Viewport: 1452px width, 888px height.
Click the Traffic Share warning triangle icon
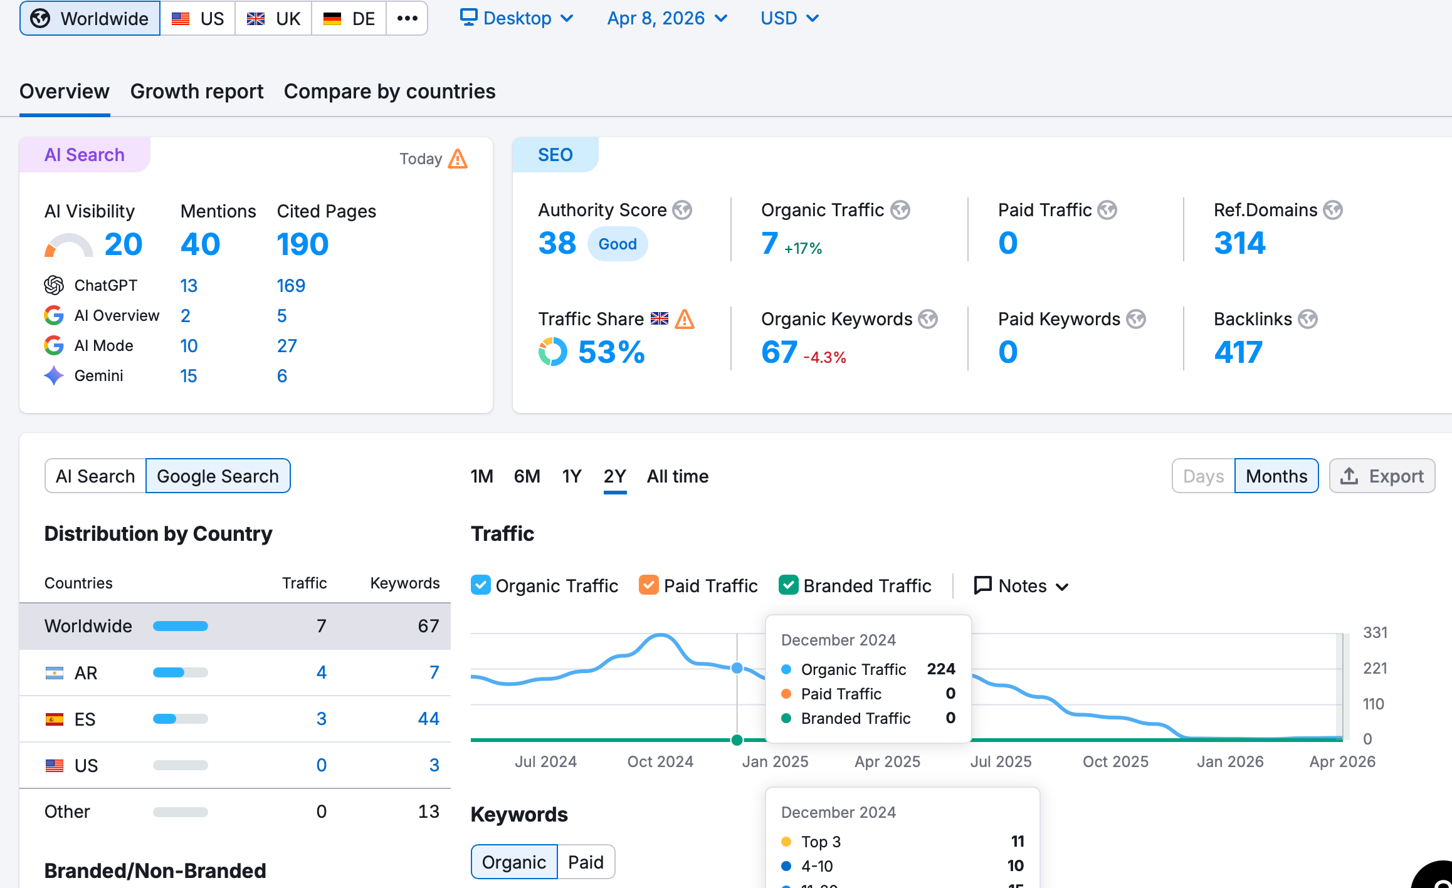coord(685,319)
